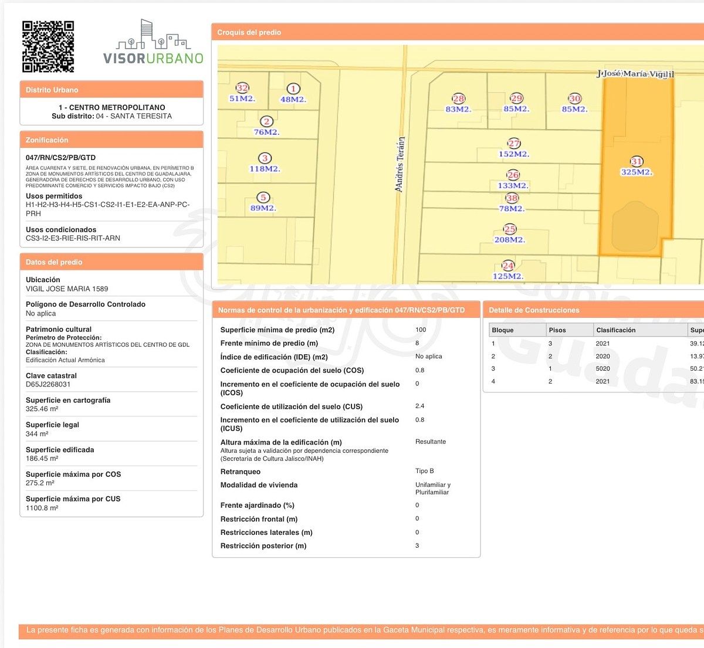Select lot marker 31 on the map

(x=637, y=161)
